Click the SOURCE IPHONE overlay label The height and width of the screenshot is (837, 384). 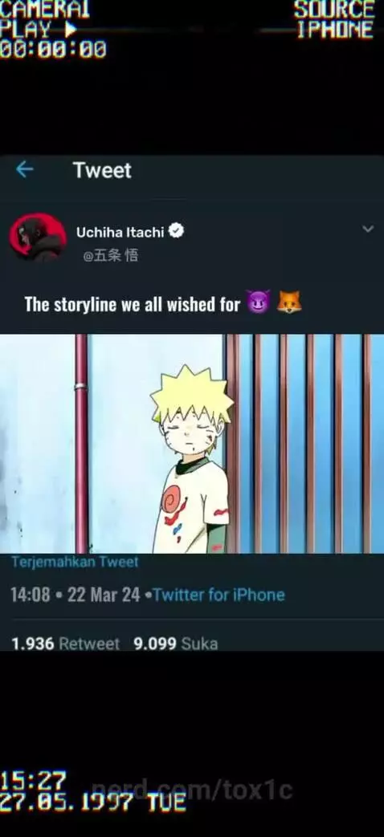tap(334, 20)
